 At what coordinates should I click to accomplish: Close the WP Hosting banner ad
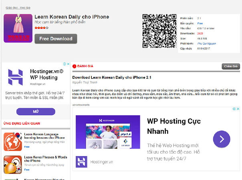[238, 109]
